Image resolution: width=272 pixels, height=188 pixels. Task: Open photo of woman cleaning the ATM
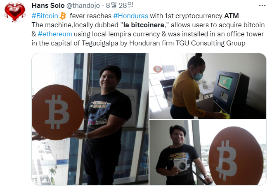(x=208, y=86)
